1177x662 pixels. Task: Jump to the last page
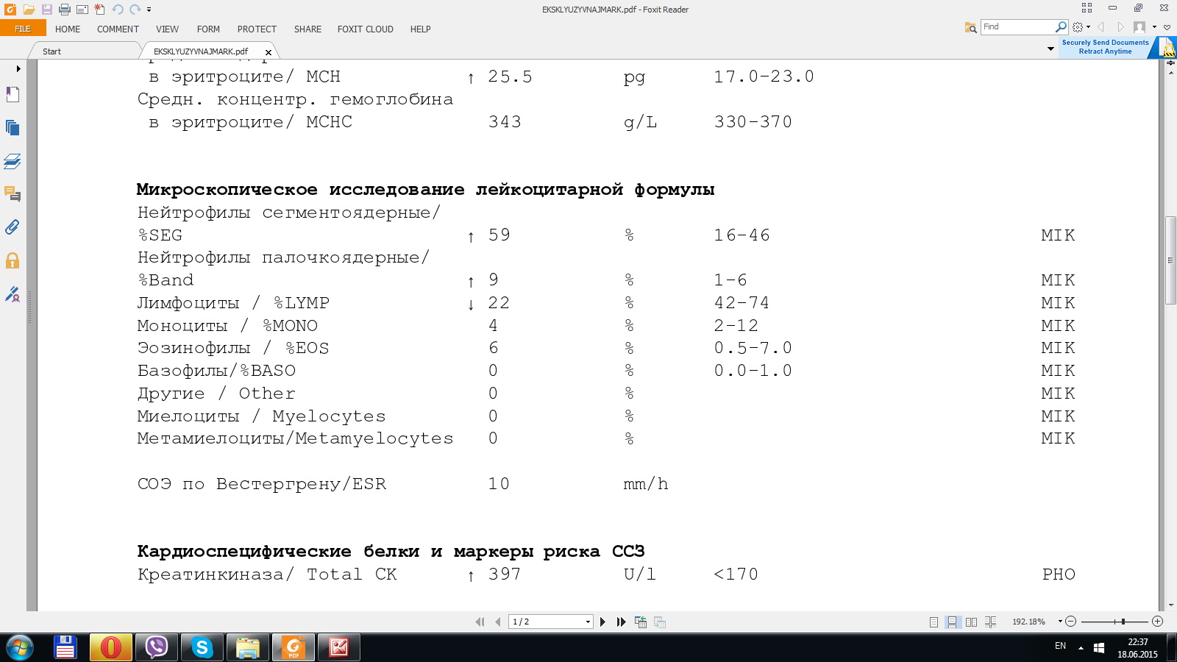pos(621,622)
